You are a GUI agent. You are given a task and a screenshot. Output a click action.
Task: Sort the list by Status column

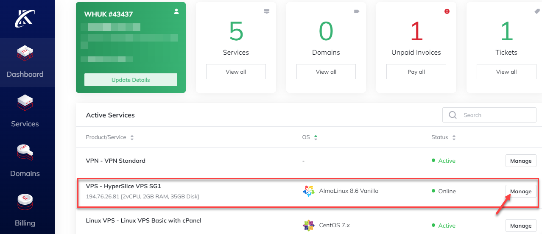pyautogui.click(x=454, y=138)
